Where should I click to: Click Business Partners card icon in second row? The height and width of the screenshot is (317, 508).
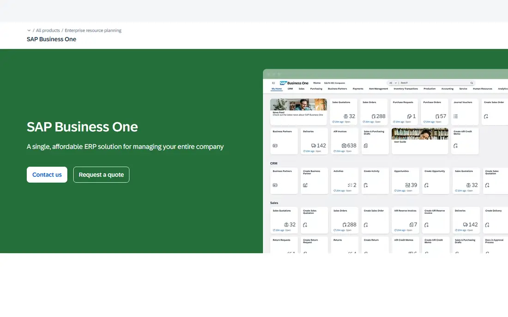coord(275,146)
